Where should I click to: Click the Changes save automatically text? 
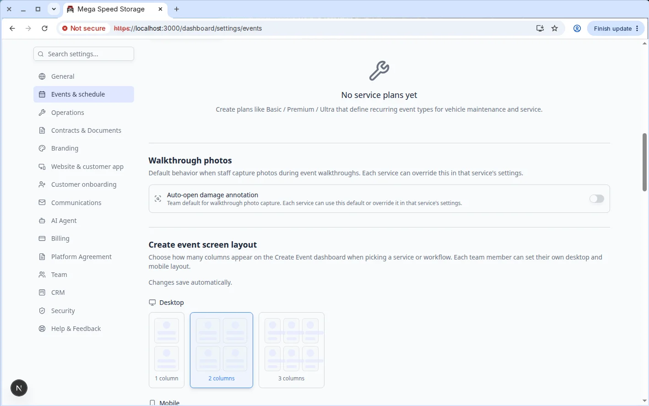click(190, 282)
